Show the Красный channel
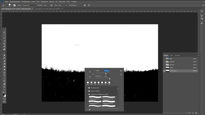This screenshot has height=115, width=205. [x=164, y=62]
